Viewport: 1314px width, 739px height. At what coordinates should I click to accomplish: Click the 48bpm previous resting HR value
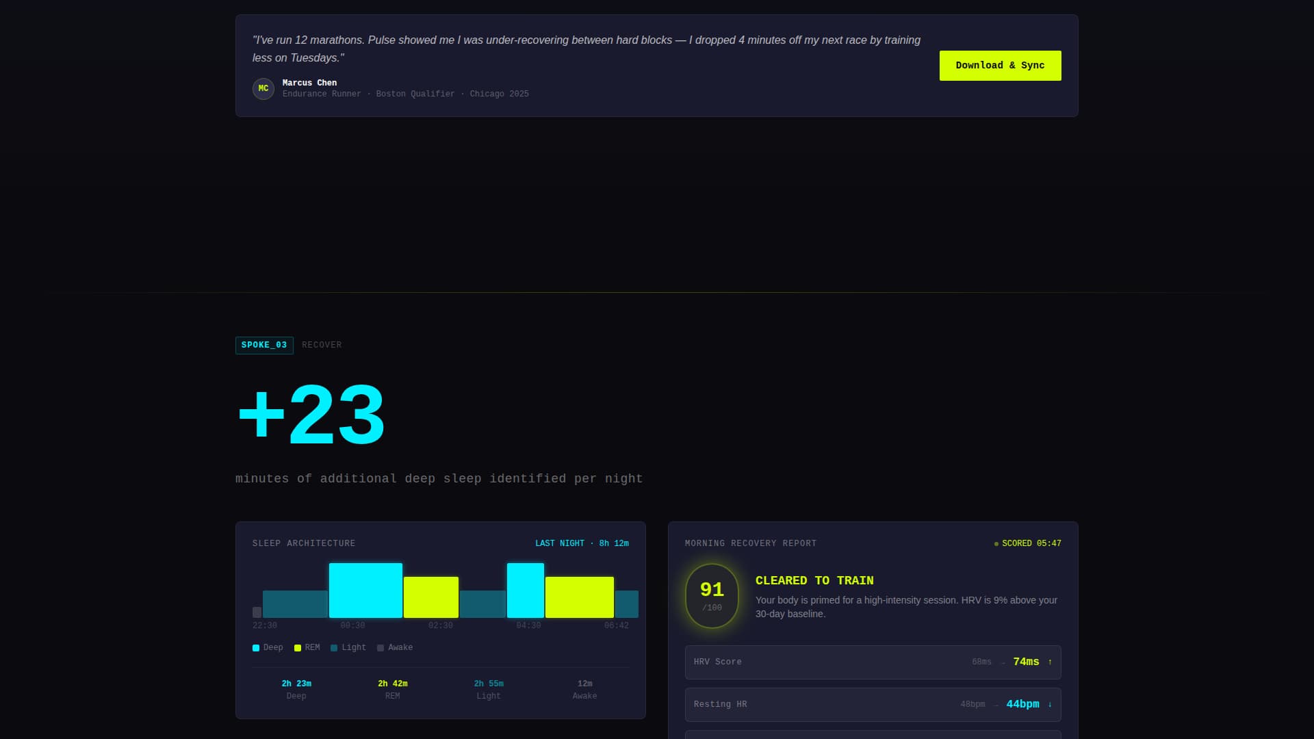click(972, 705)
